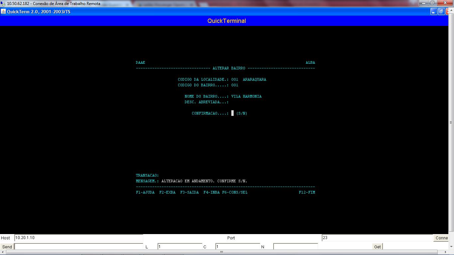Minimize the Remote Desktop window

[423, 3]
